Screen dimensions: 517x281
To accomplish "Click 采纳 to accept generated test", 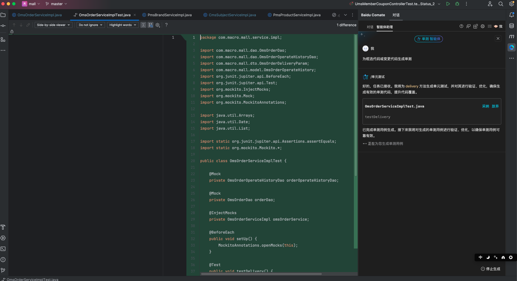I will pyautogui.click(x=485, y=106).
